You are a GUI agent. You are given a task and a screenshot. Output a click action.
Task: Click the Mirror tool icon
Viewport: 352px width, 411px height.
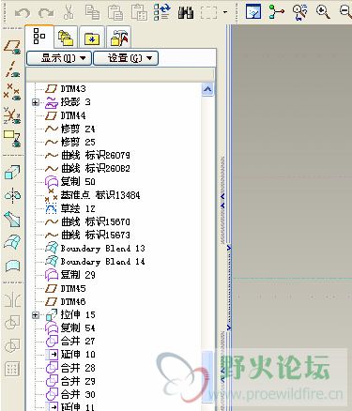pos(12,300)
